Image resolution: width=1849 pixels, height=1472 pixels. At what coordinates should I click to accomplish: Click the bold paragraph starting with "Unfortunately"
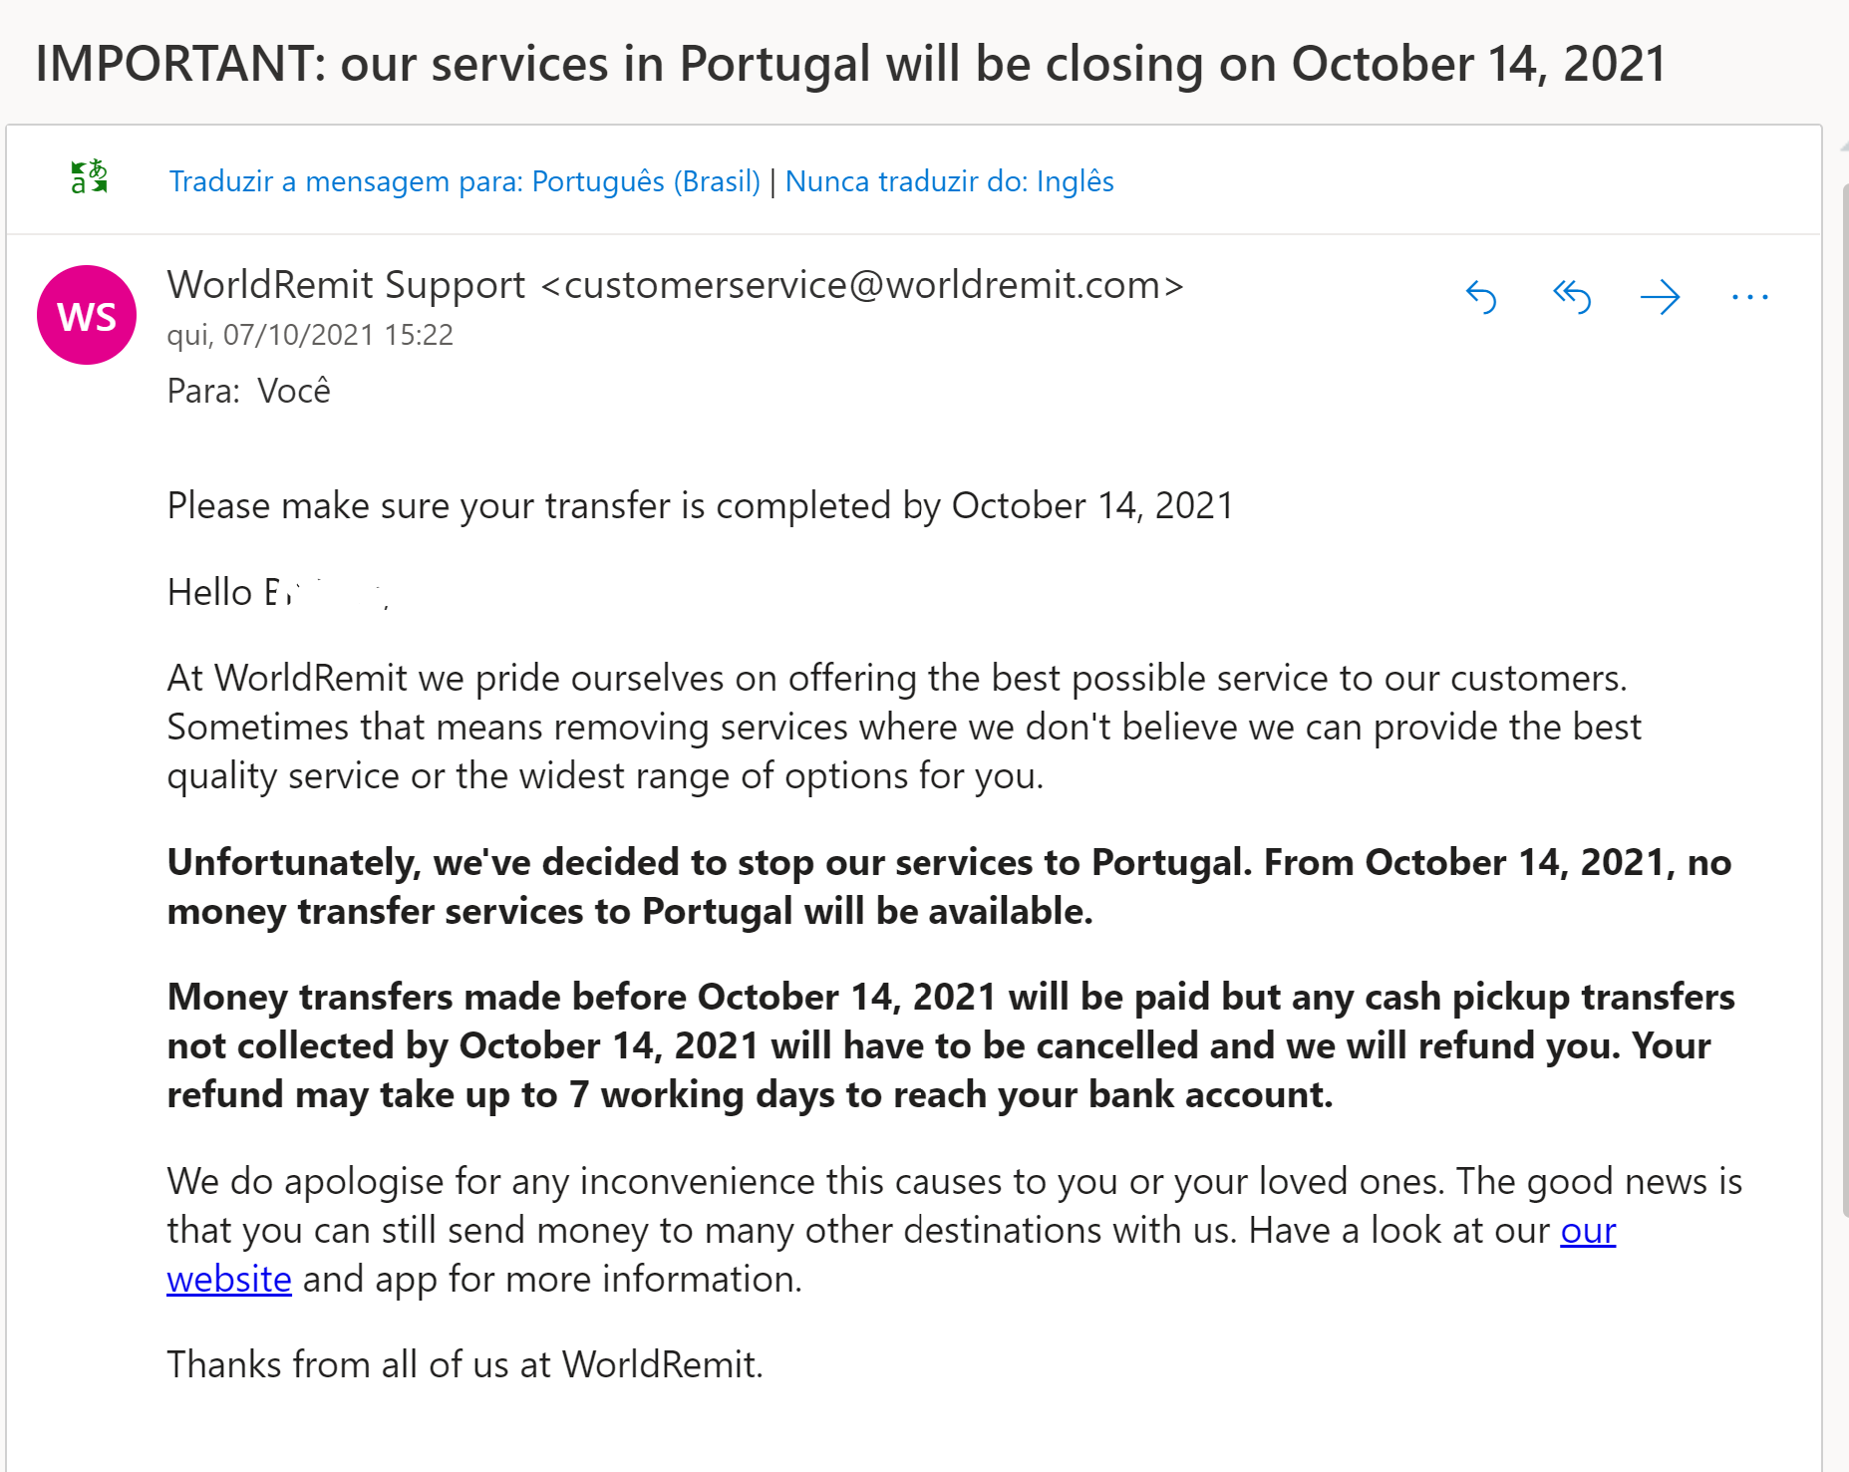click(x=947, y=886)
